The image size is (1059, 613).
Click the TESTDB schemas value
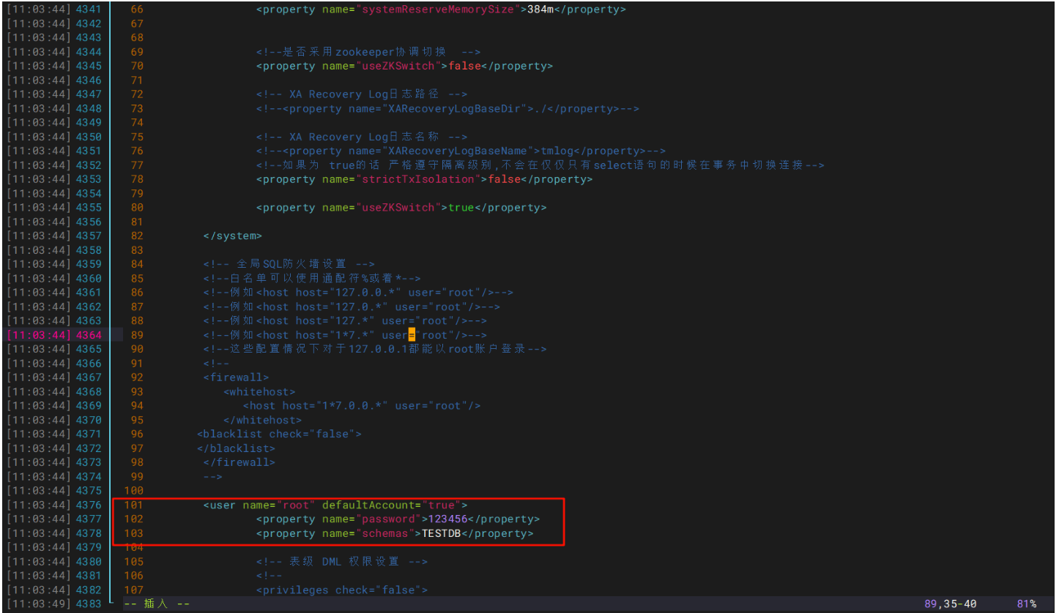[x=441, y=533]
